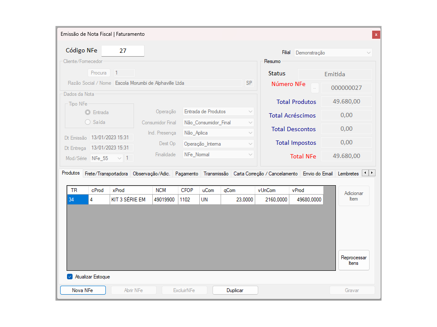The height and width of the screenshot is (327, 437).
Task: Switch to the Frete/Transportadora tab
Action: pos(106,174)
